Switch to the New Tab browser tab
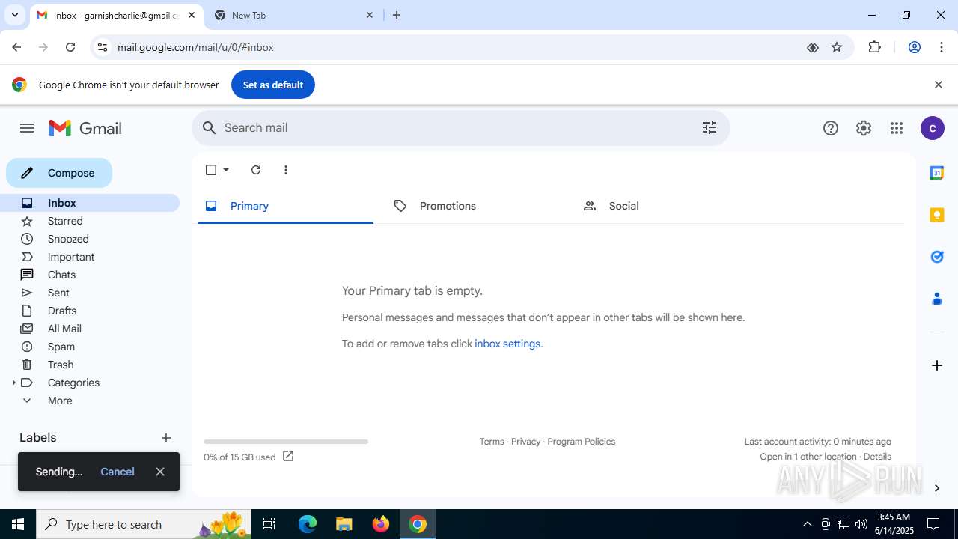The image size is (958, 539). [293, 15]
